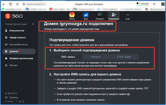The width and height of the screenshot is (166, 105).
Task: Open the Импорт section
Action: point(11,65)
